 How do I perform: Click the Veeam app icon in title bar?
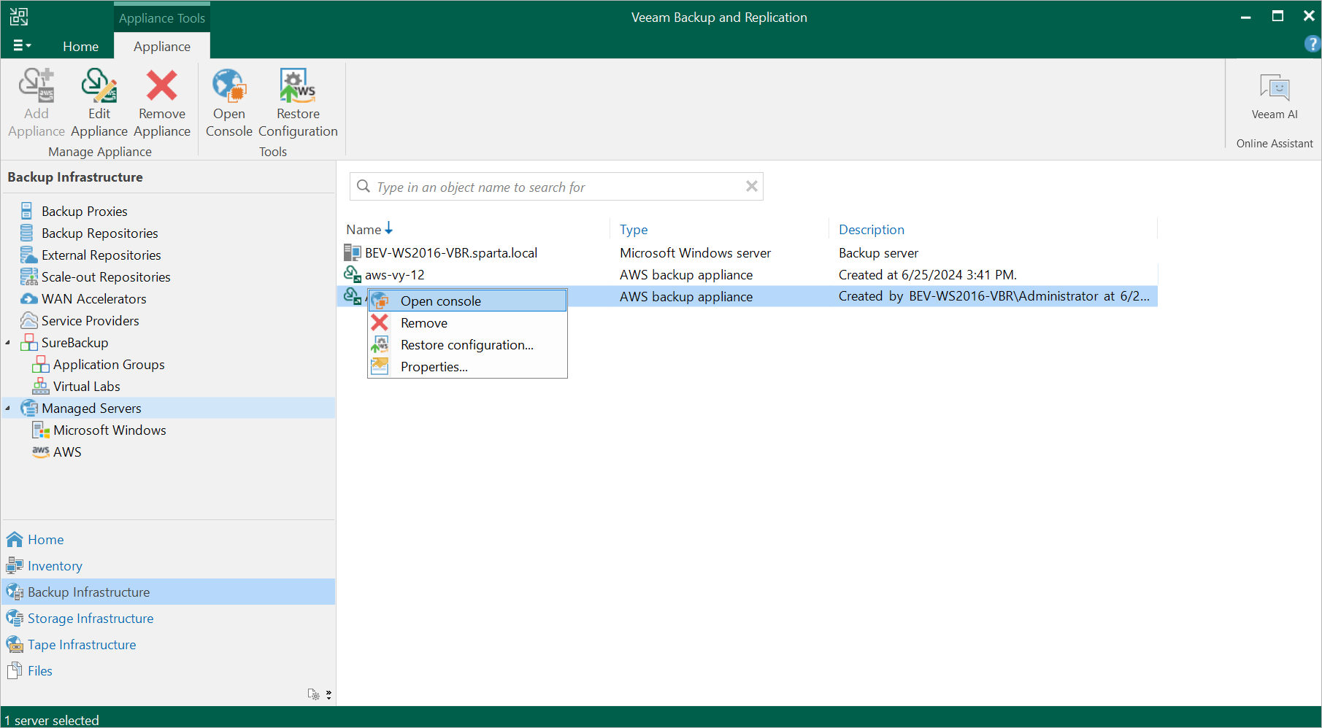point(19,16)
